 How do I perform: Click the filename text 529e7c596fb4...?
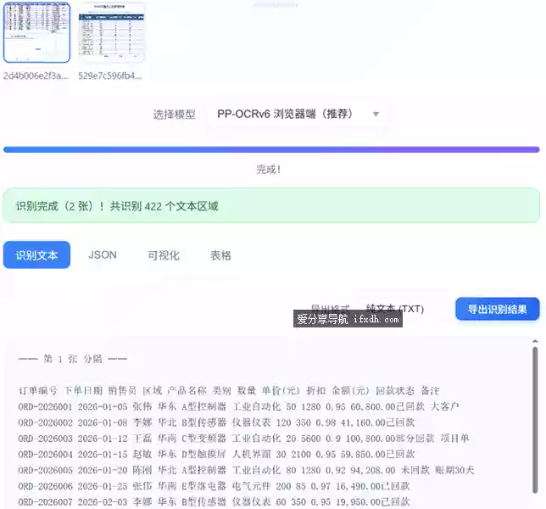click(110, 76)
